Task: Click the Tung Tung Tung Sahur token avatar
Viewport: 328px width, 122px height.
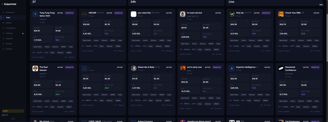Action: point(35,14)
